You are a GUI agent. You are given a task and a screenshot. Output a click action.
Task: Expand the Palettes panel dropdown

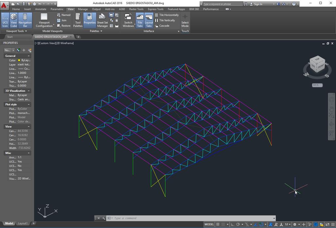pos(96,31)
